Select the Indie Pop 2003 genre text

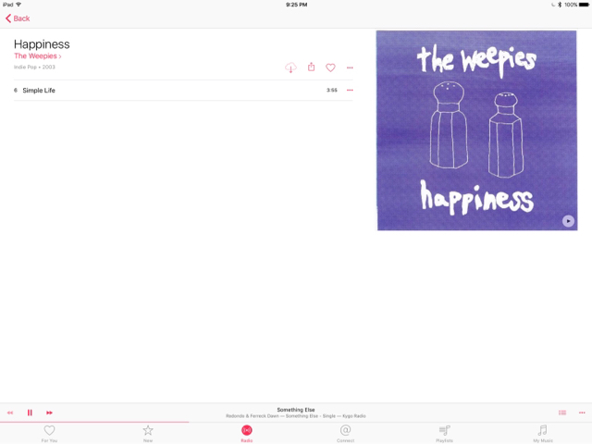click(x=34, y=67)
